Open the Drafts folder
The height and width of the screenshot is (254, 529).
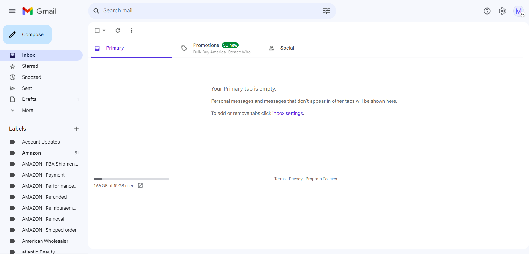point(41,99)
